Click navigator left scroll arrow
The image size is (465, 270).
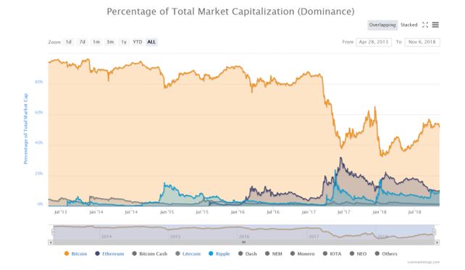[x=51, y=242]
